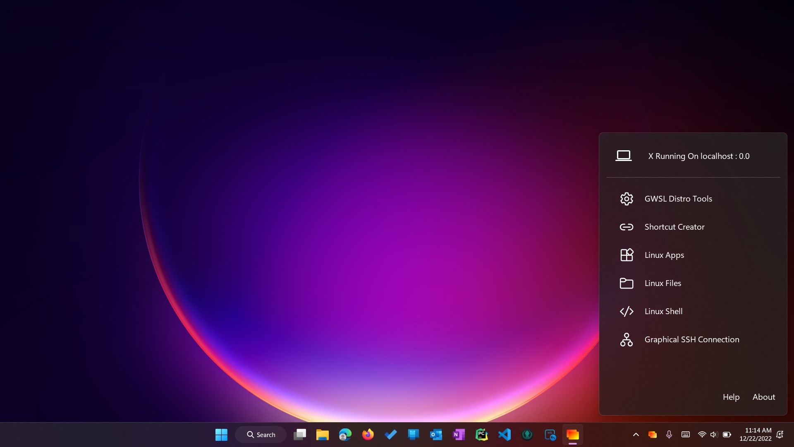Viewport: 794px width, 447px height.
Task: Toggle the microphone in the system tray
Action: pos(669,435)
